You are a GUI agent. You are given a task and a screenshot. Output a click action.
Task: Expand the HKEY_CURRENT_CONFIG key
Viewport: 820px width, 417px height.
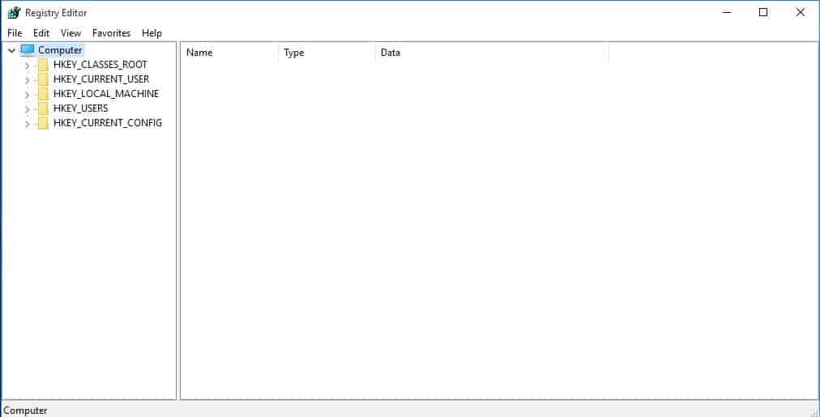tap(28, 124)
